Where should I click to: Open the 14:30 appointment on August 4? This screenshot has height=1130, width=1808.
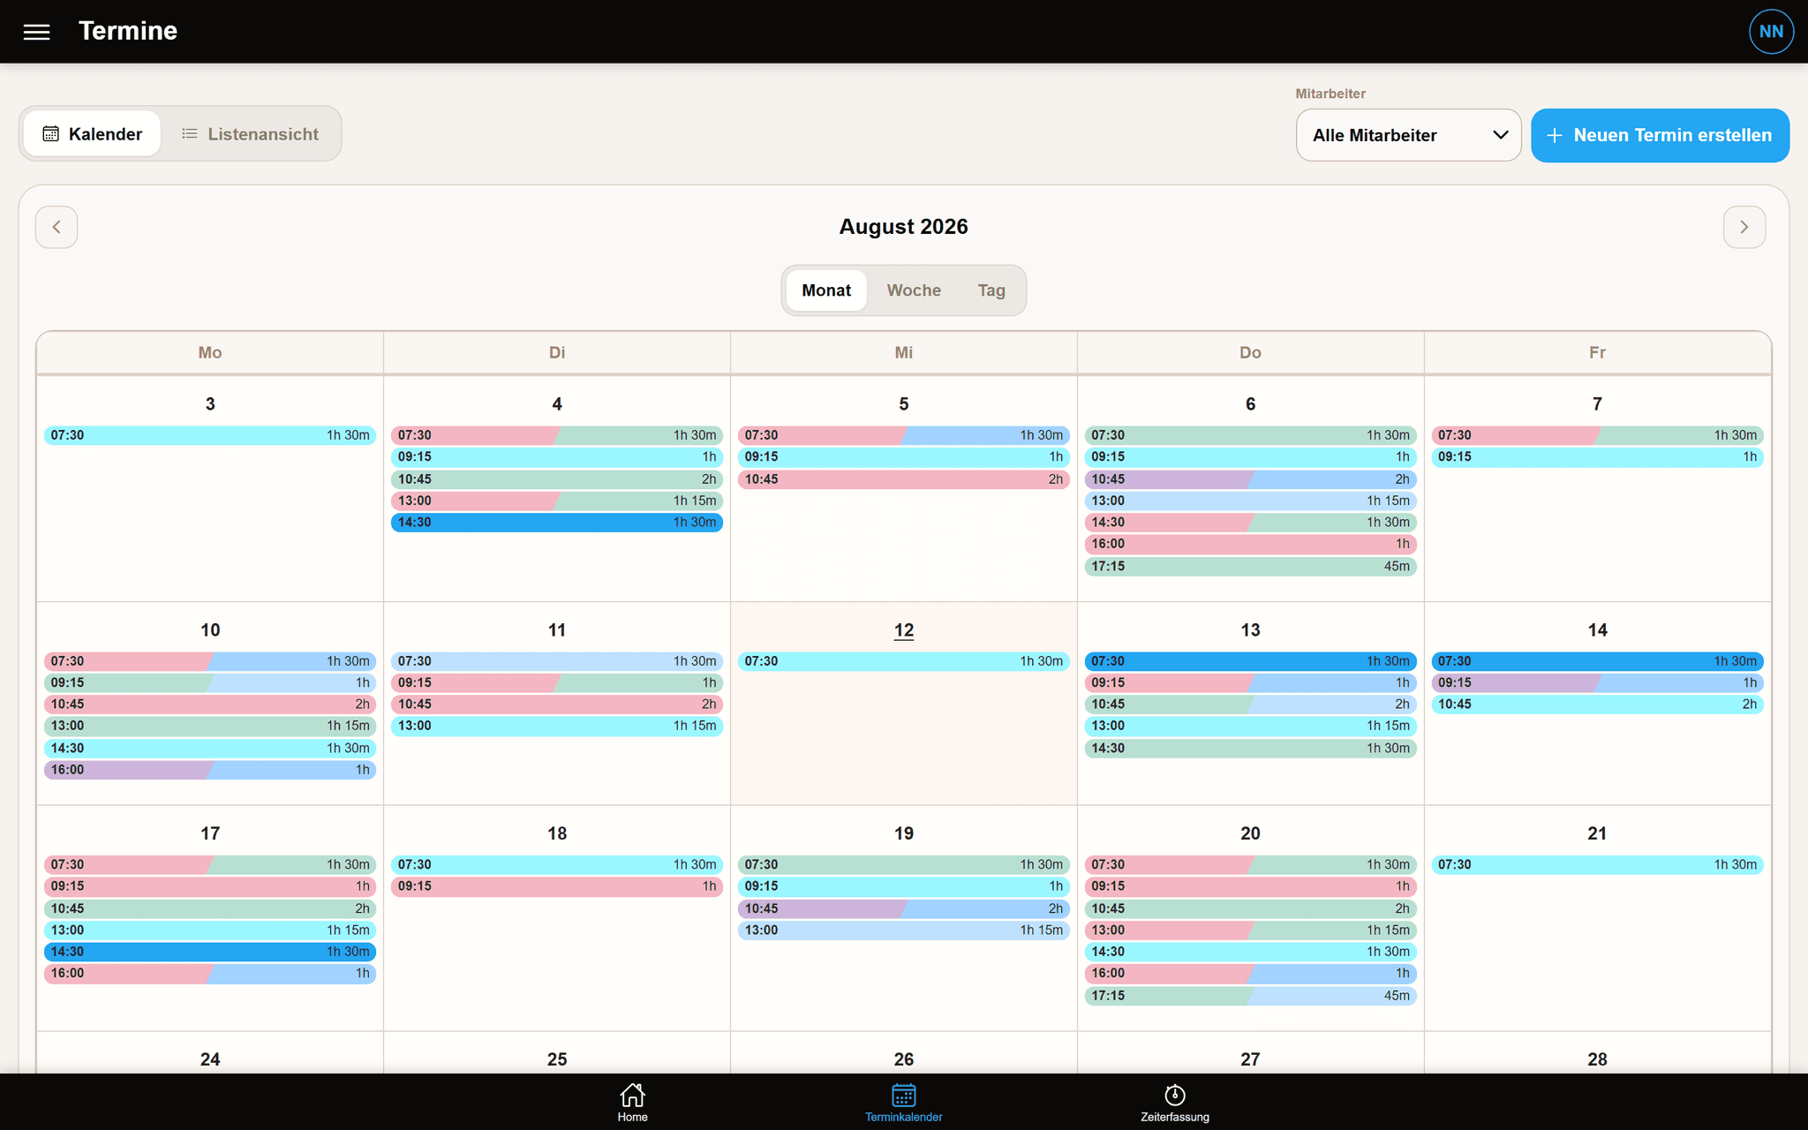coord(557,523)
